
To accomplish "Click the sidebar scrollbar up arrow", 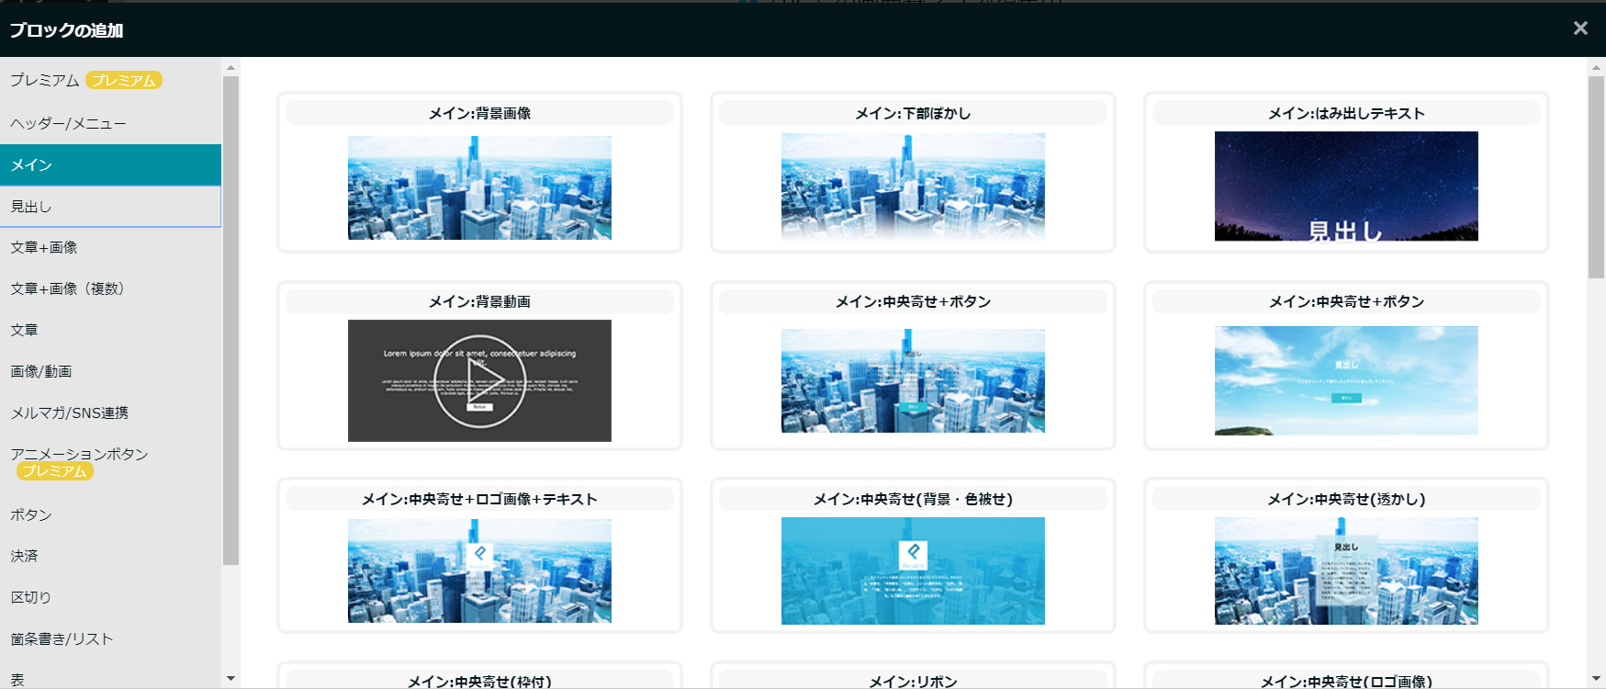I will point(230,67).
